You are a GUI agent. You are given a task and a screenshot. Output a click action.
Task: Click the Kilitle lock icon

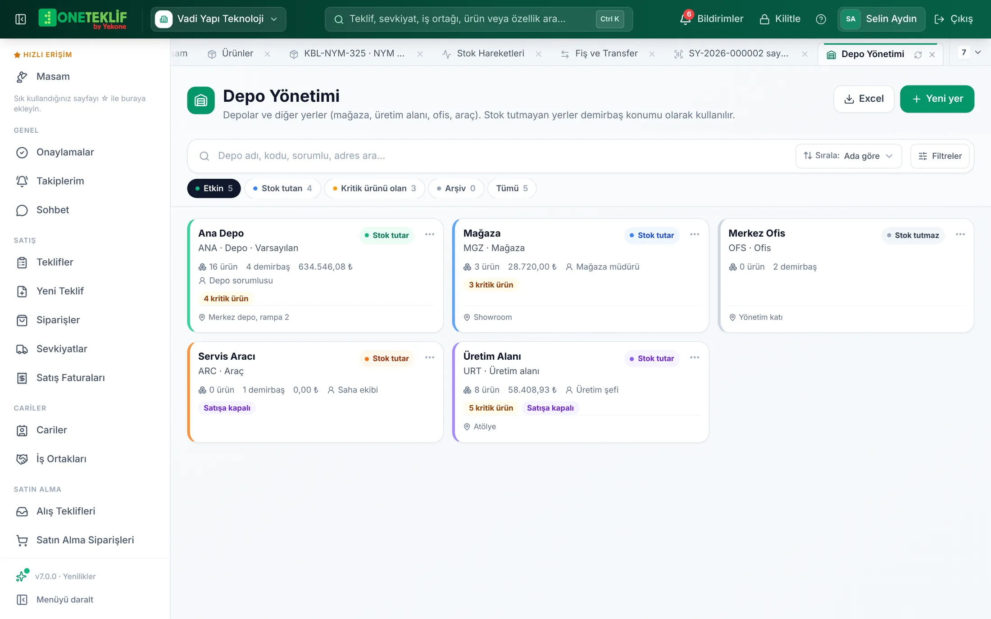coord(764,19)
